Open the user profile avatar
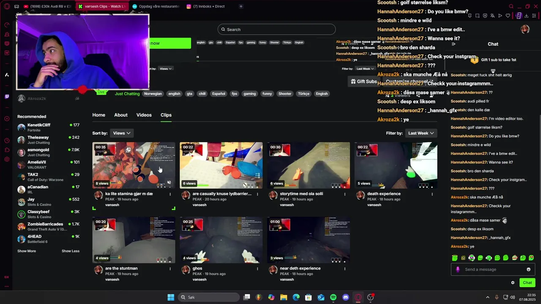 (525, 29)
